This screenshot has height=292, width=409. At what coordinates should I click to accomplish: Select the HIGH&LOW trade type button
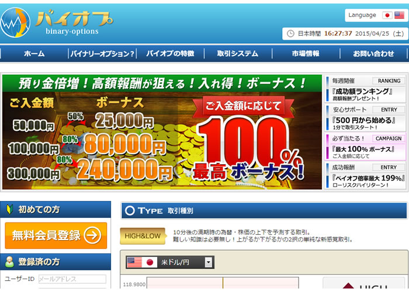click(143, 236)
